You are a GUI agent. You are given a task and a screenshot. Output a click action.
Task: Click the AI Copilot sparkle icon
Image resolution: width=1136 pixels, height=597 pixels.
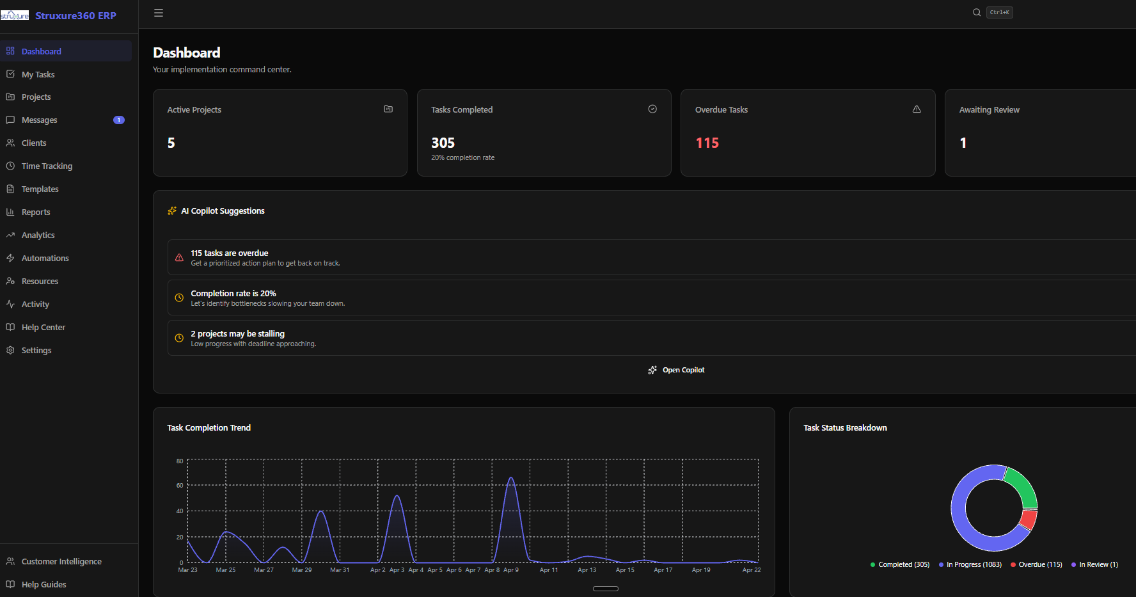(x=172, y=211)
